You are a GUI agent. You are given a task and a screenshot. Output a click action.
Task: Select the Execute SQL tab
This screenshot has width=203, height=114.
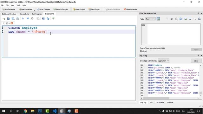tap(49, 14)
